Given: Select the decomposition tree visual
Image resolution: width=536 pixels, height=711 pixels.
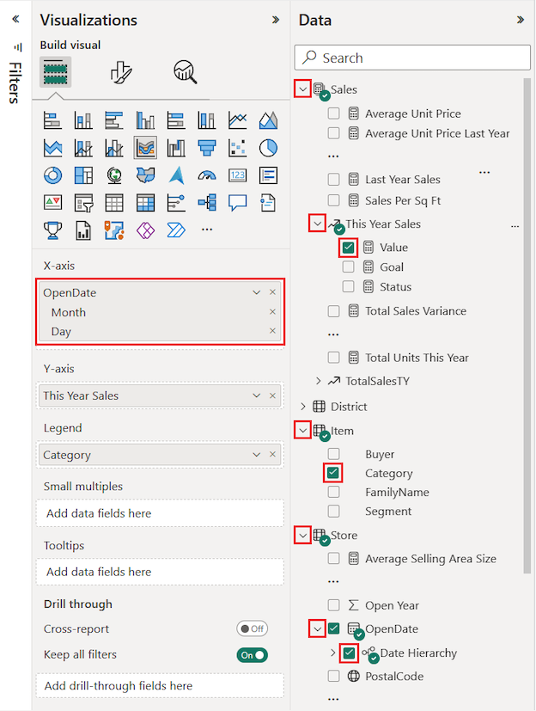Looking at the screenshot, I should point(207,202).
